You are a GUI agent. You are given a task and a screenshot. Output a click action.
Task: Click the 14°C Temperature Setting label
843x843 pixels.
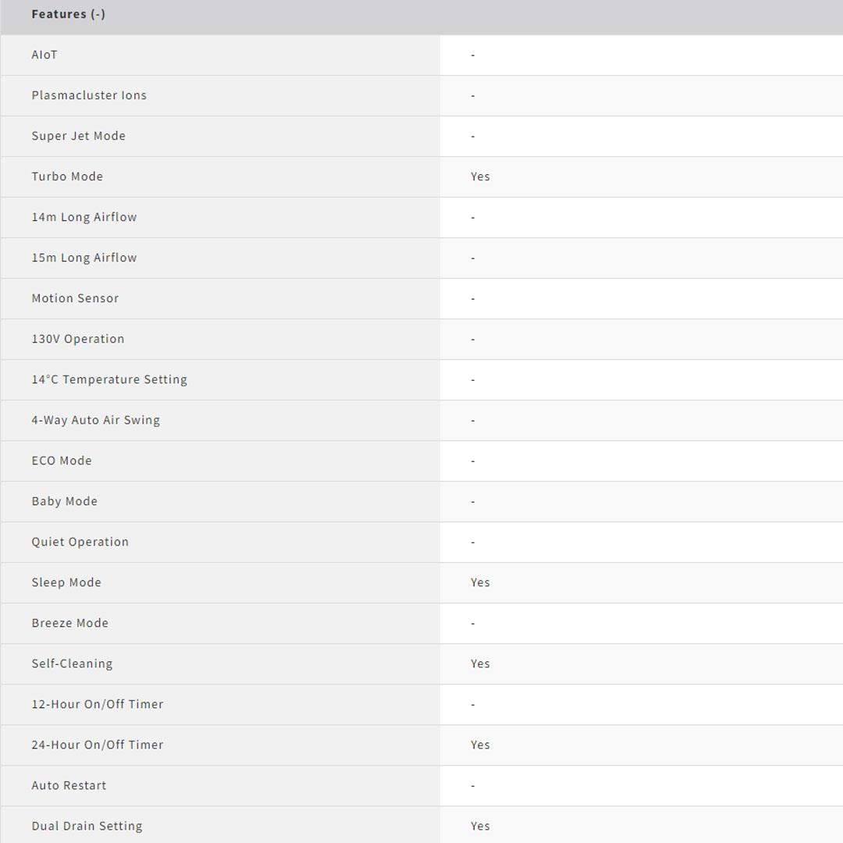(x=109, y=380)
